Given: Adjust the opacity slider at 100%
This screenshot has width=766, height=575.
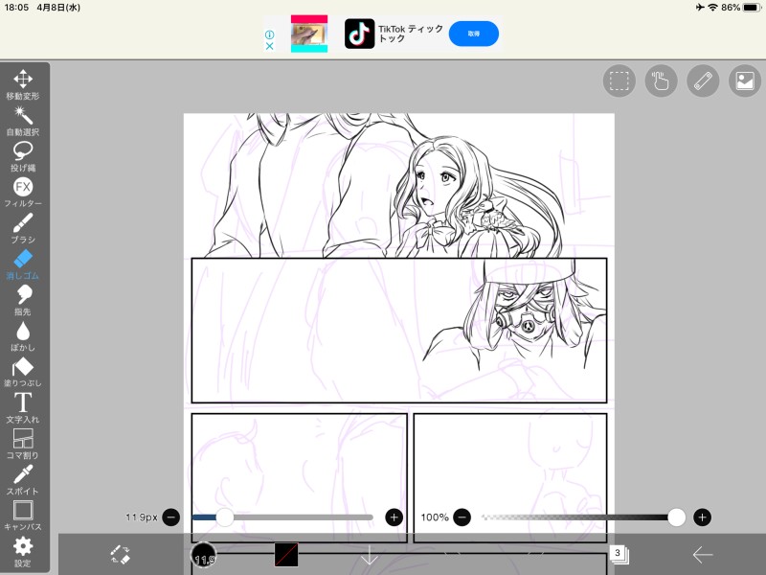Looking at the screenshot, I should click(x=582, y=517).
